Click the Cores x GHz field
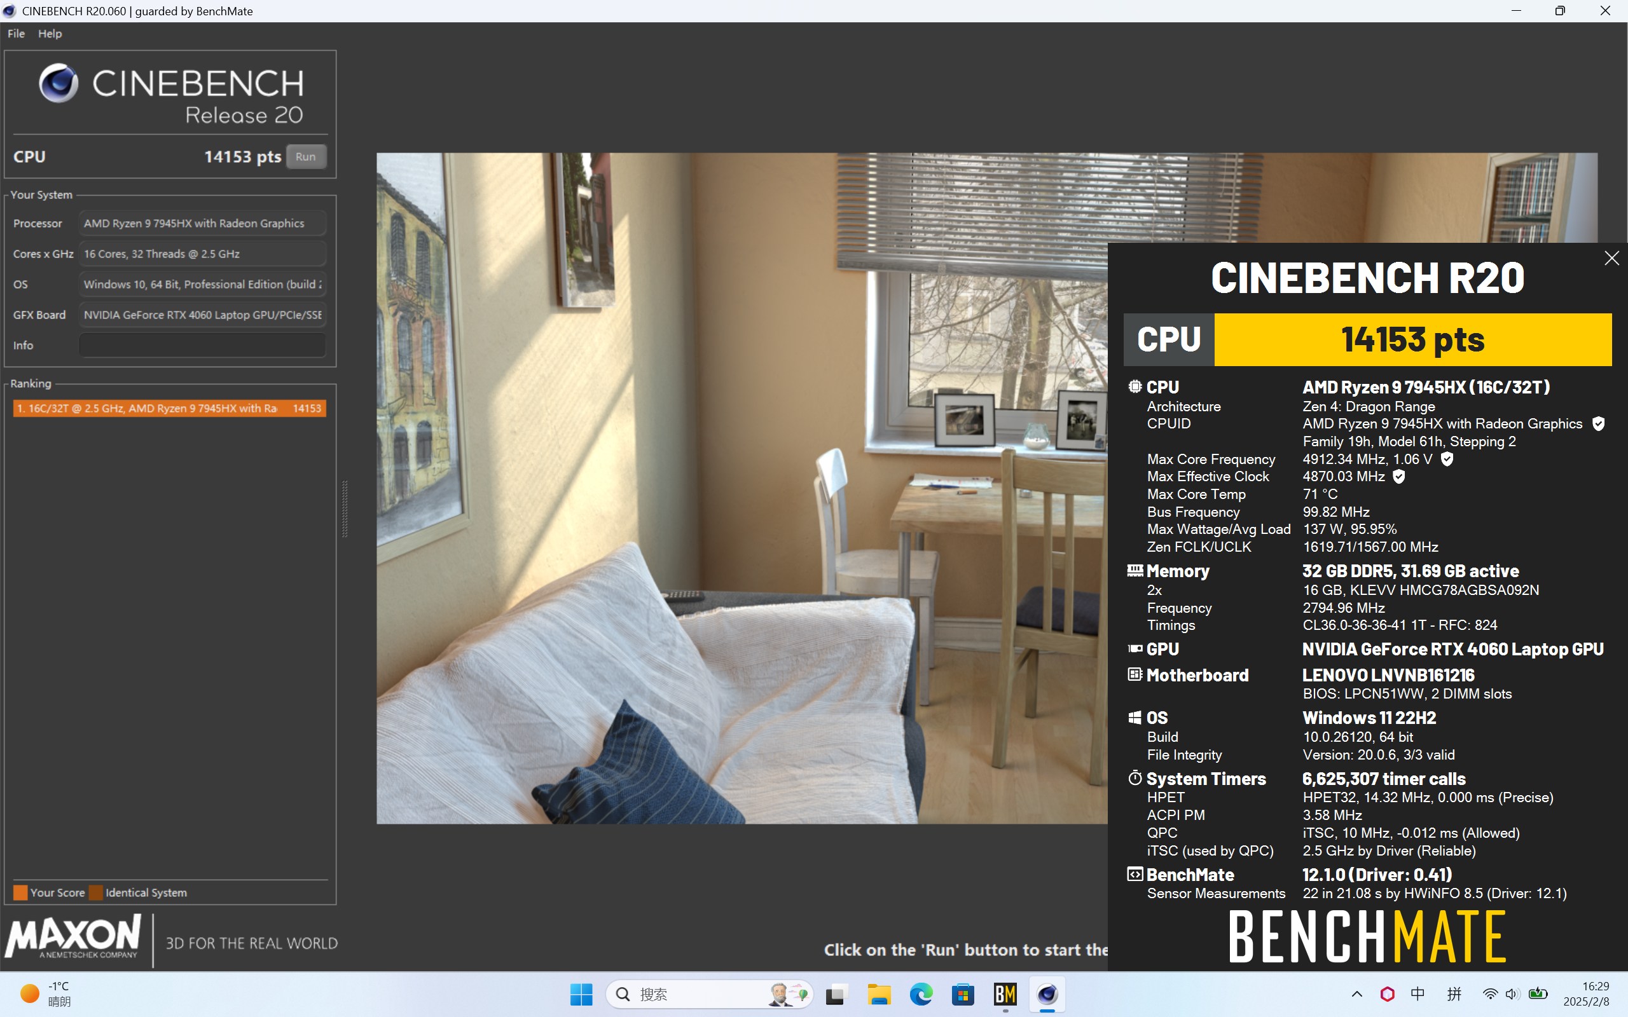The height and width of the screenshot is (1017, 1628). point(202,254)
